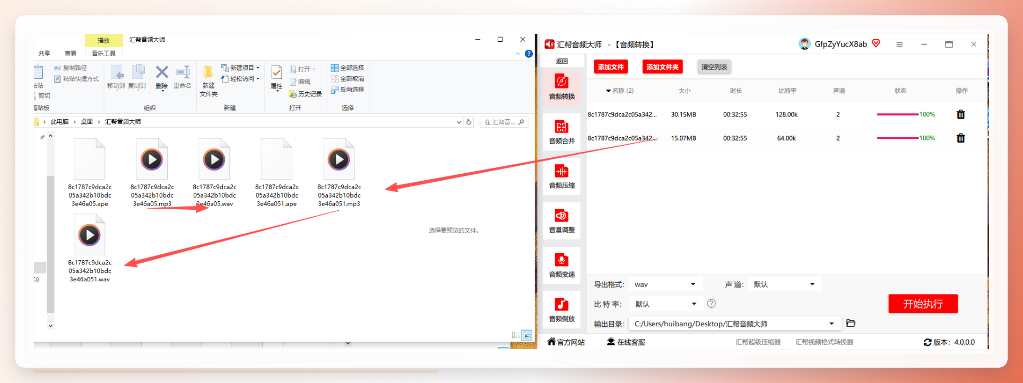Click 全部选择 select all in Explorer
Viewport: 1023px width, 383px height.
click(x=348, y=68)
